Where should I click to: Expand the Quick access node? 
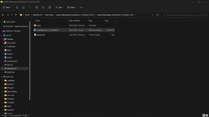click(2, 22)
